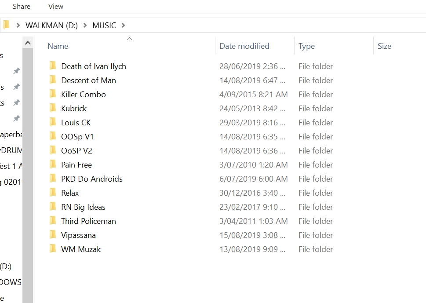The width and height of the screenshot is (426, 303).
Task: Click the folder icon in address bar
Action: (6, 25)
